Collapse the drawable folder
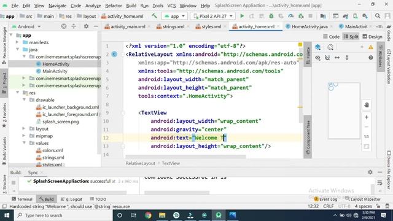 tap(24, 99)
